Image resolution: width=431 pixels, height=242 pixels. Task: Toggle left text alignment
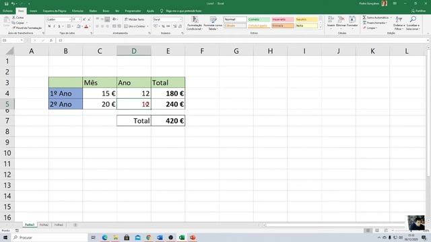coord(97,26)
